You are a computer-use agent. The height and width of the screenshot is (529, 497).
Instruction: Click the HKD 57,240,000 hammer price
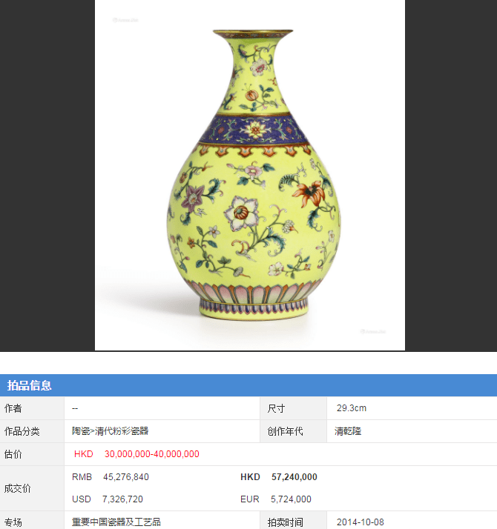[x=279, y=476]
